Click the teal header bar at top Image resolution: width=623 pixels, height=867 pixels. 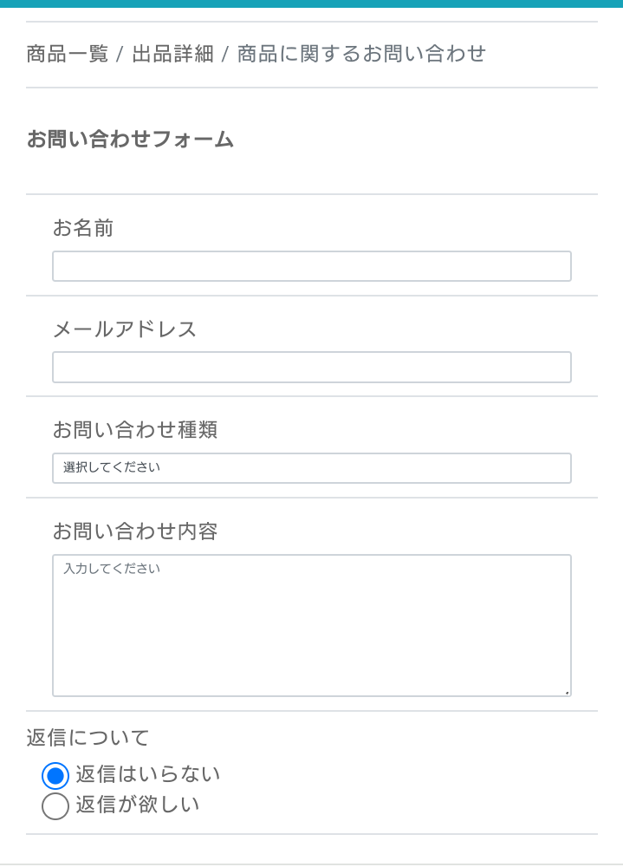click(x=312, y=3)
